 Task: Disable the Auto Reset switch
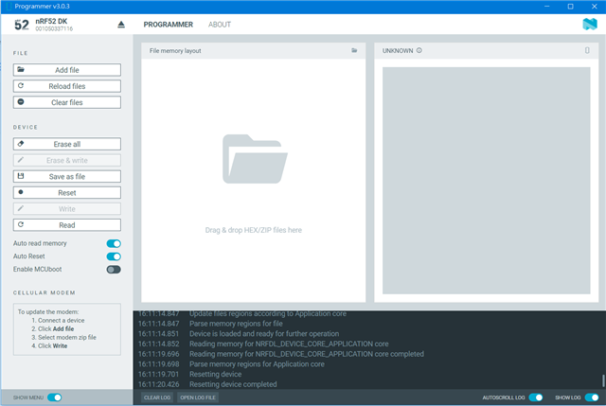(114, 256)
